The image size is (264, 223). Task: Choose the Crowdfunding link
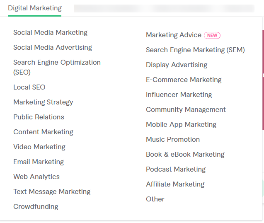coord(36,206)
